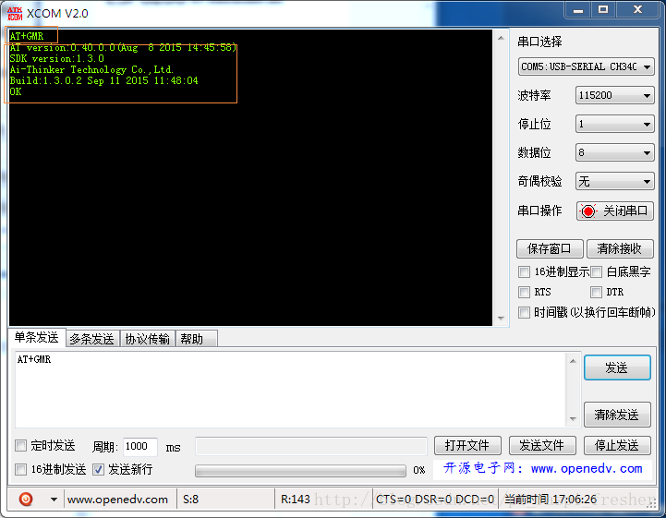Enable the 16进制发送 checkbox
Viewport: 666px width, 518px height.
coord(20,469)
